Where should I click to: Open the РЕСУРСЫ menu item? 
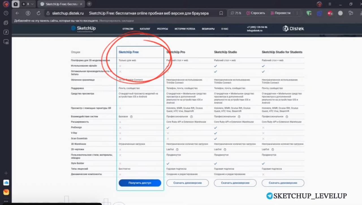[x=163, y=29]
